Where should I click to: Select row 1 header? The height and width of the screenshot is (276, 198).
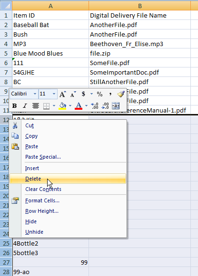(6, 16)
